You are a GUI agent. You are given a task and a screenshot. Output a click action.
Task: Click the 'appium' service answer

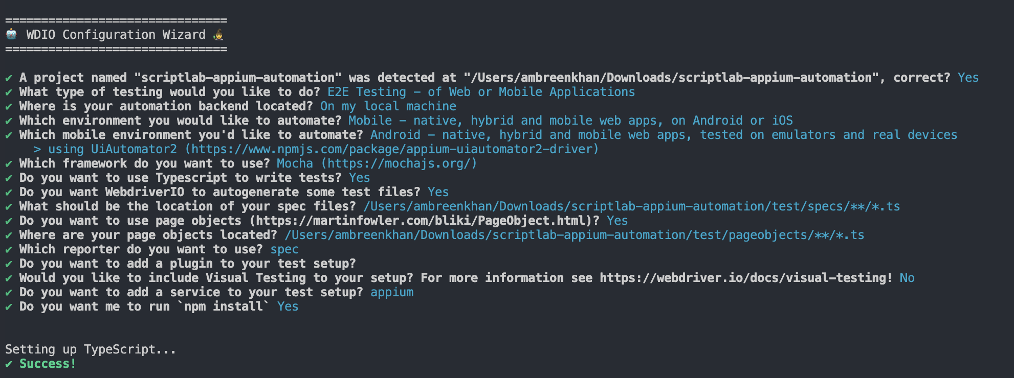click(x=392, y=292)
